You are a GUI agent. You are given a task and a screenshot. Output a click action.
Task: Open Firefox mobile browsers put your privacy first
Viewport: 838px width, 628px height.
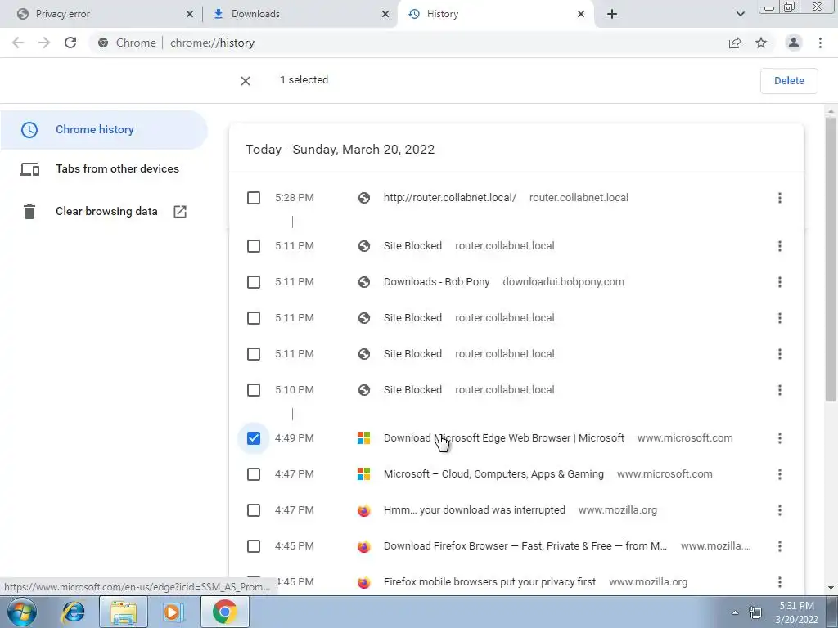(x=489, y=582)
